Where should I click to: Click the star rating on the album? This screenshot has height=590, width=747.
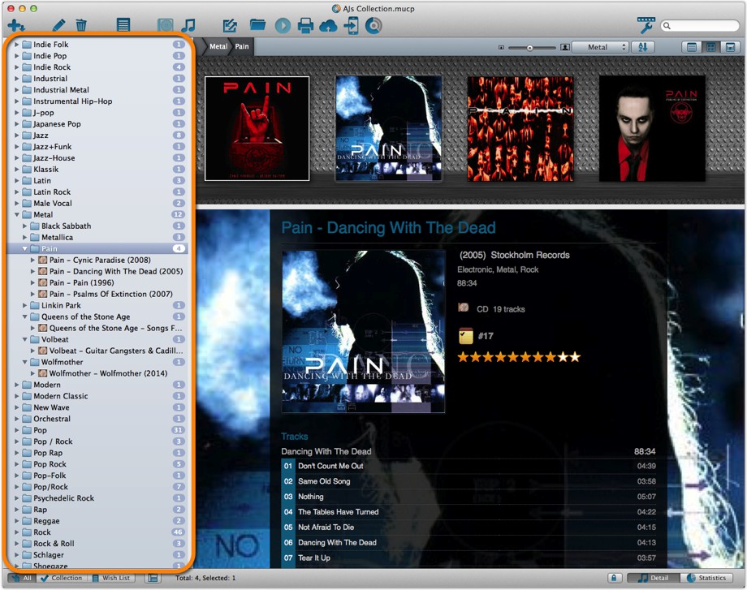[519, 357]
